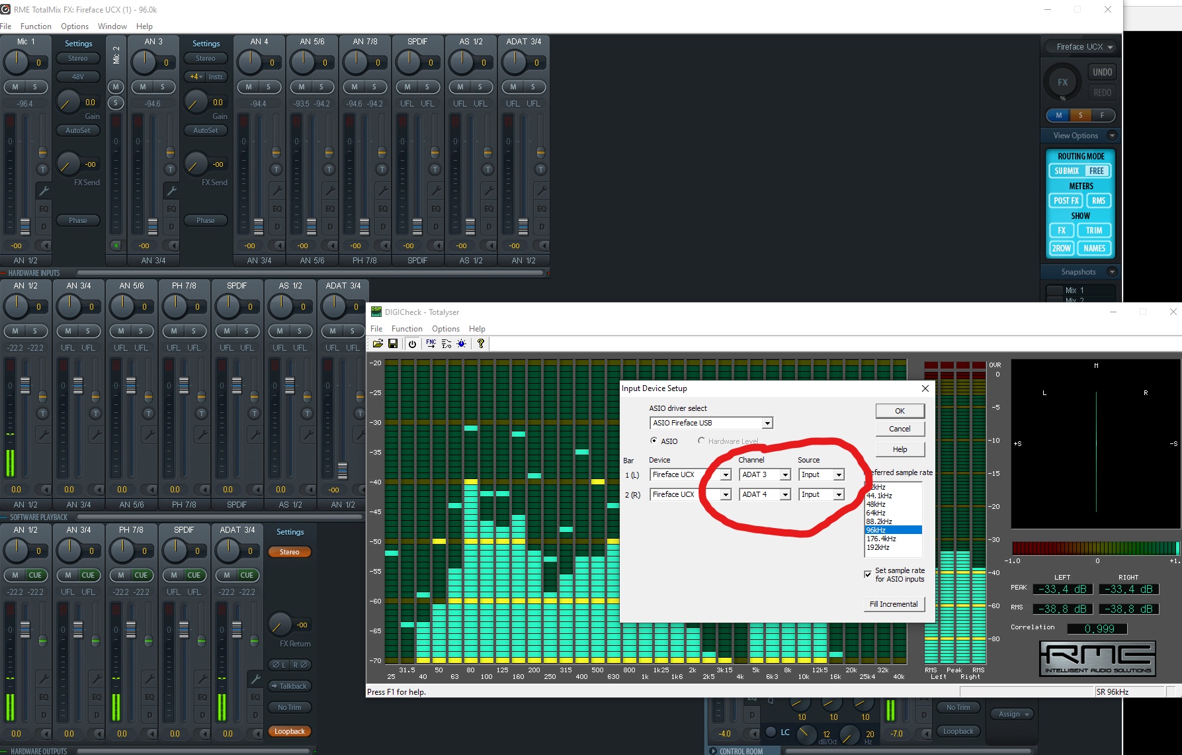The height and width of the screenshot is (755, 1182).
Task: Close wrench settings of hardware output ADAT 3/4
Action: (x=255, y=679)
